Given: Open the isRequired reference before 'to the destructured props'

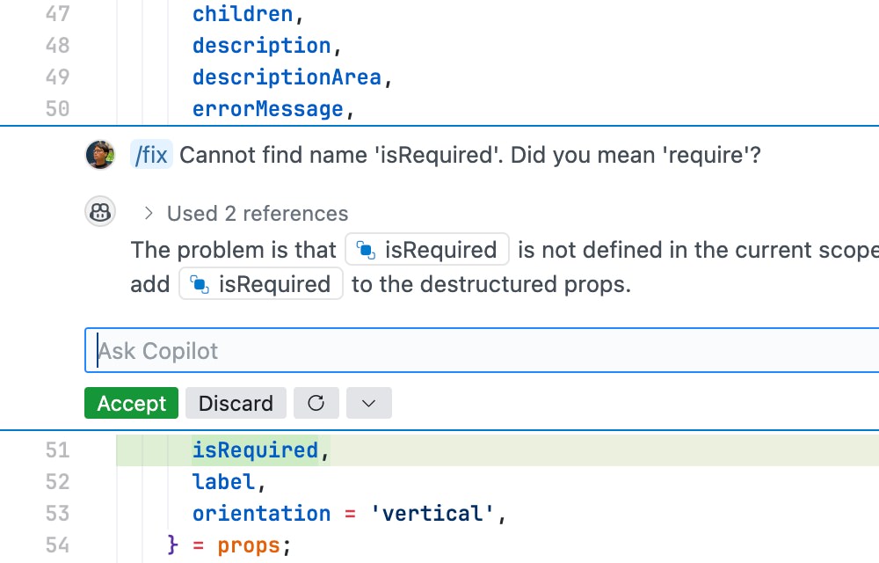Looking at the screenshot, I should [x=273, y=285].
